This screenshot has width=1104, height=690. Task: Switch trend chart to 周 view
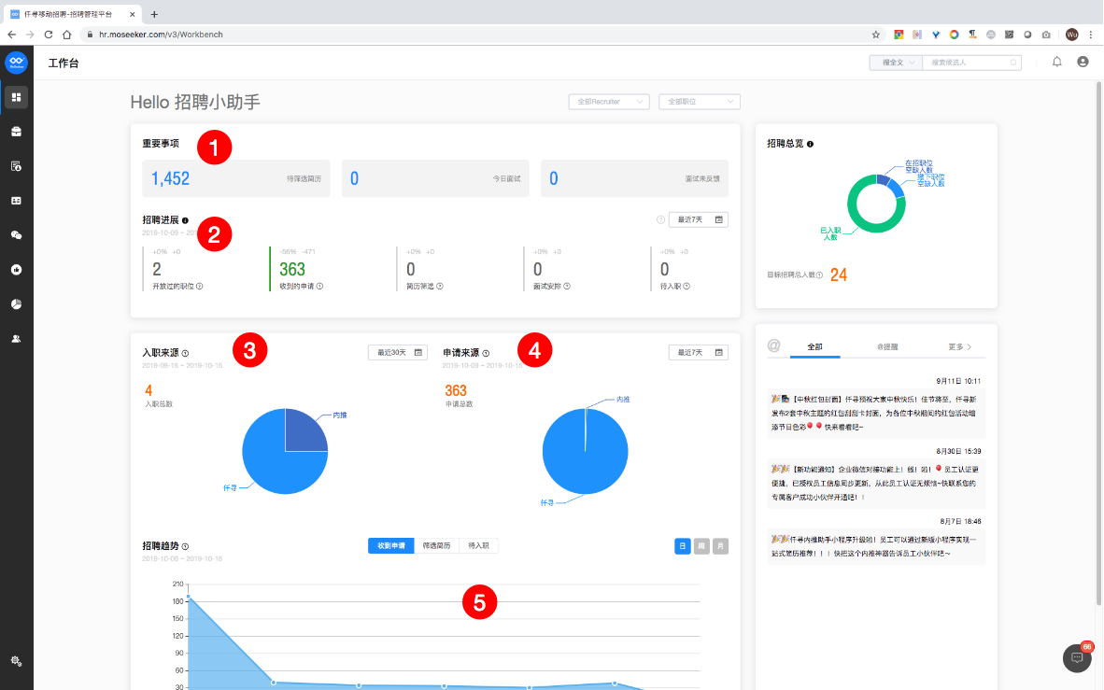701,546
